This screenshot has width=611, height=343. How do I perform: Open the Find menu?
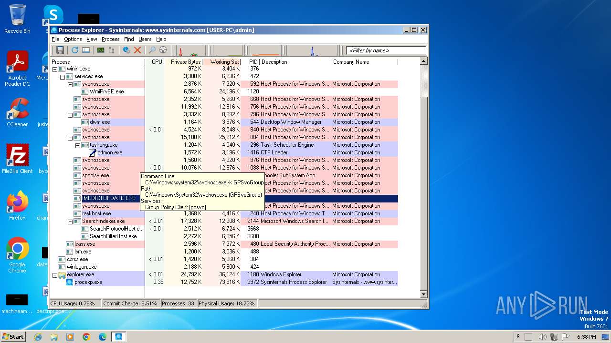[129, 39]
